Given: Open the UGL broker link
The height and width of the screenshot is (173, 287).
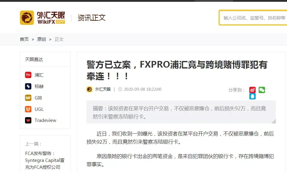Looking at the screenshot, I should [x=39, y=109].
